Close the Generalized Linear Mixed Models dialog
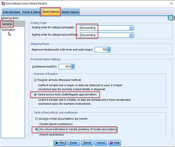175x147 pixels. [x=171, y=3]
